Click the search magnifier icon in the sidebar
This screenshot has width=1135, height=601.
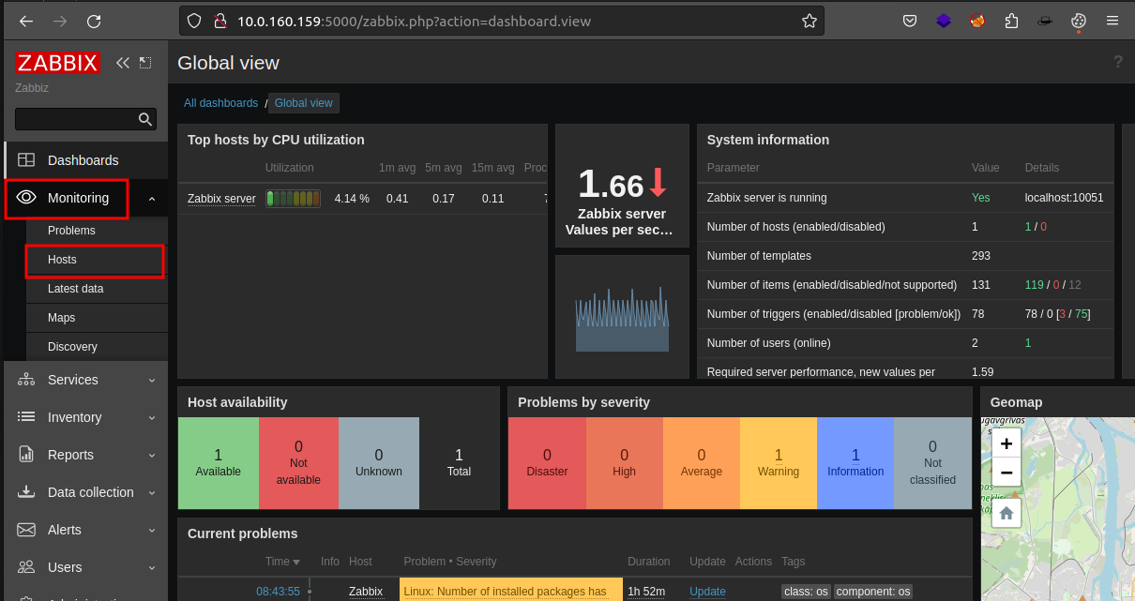(x=145, y=119)
